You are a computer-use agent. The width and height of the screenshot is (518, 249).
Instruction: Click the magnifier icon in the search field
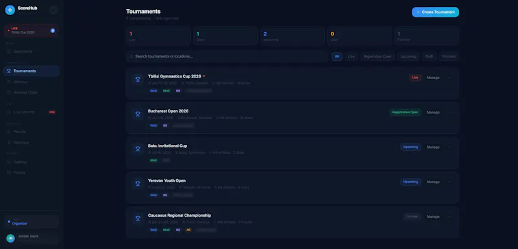click(131, 56)
